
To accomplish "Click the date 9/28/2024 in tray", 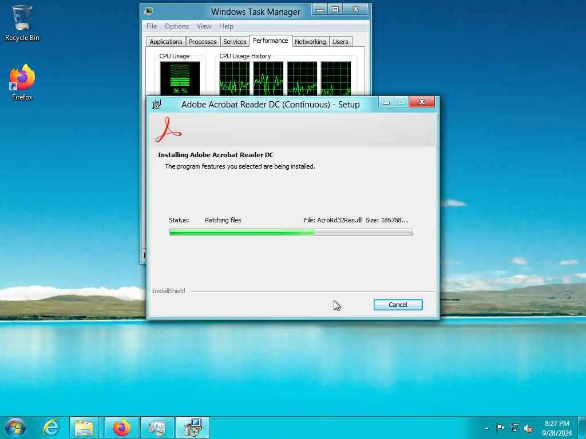I will [x=557, y=433].
